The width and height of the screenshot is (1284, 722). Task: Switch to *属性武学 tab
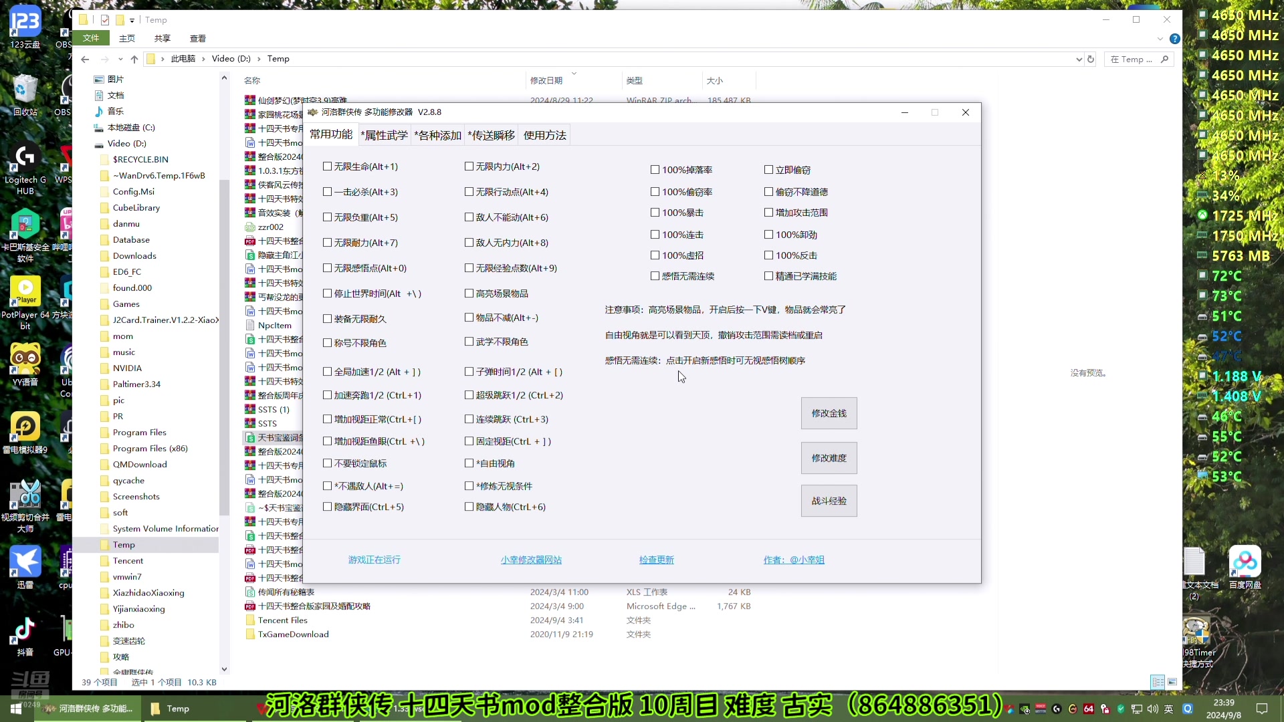point(384,135)
